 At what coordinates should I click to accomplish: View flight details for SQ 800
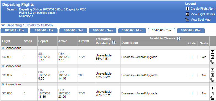click(x=212, y=57)
